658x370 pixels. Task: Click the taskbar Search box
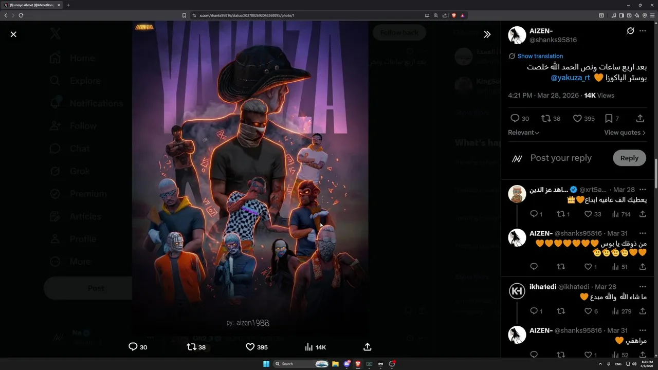[301, 364]
